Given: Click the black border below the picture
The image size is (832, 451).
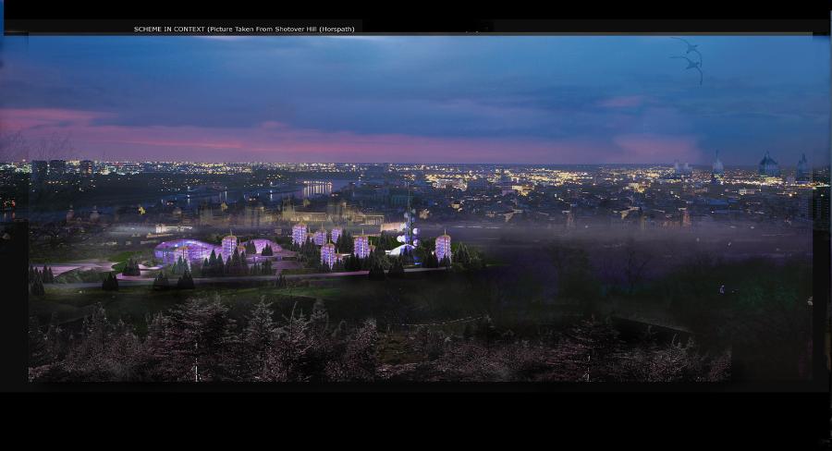Looking at the screenshot, I should [x=416, y=421].
